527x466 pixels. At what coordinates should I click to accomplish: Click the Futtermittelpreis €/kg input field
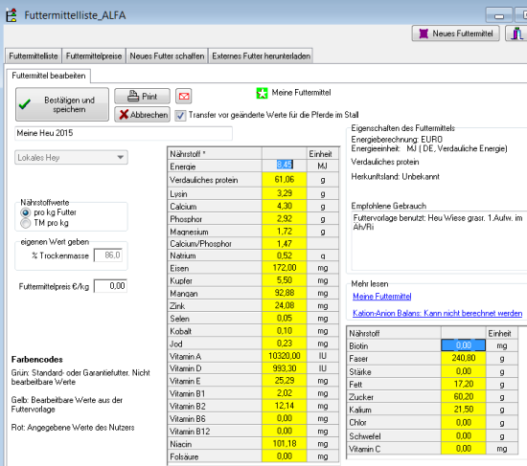point(110,286)
